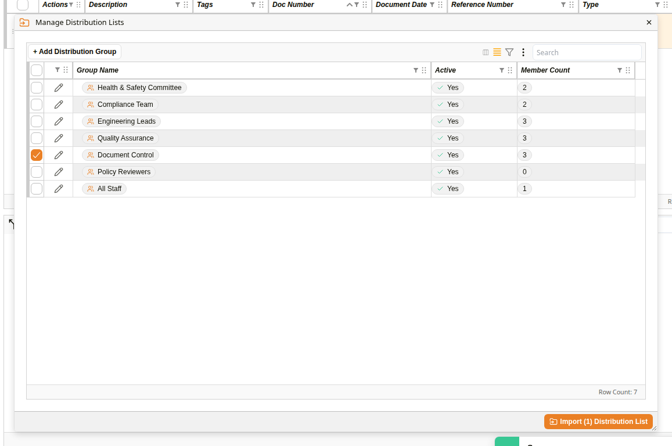The height and width of the screenshot is (446, 672).
Task: Open the Health & Safety Committee chip
Action: 134,88
